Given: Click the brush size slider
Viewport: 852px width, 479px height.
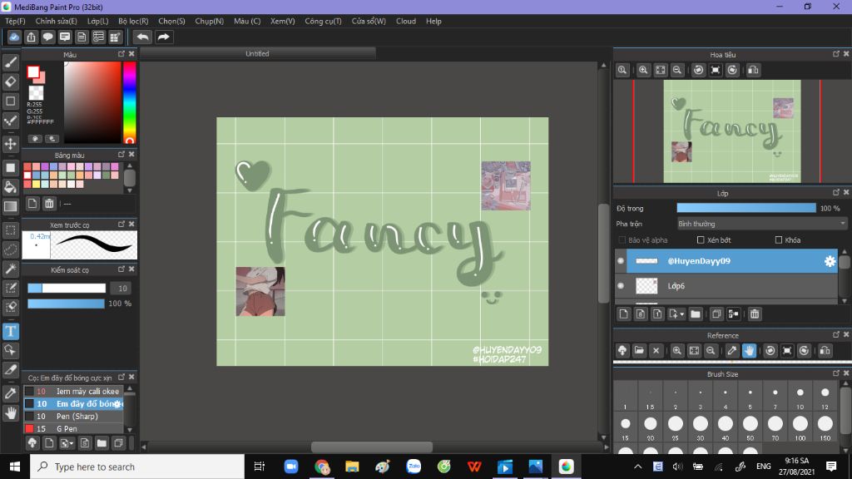Looking at the screenshot, I should pyautogui.click(x=67, y=289).
